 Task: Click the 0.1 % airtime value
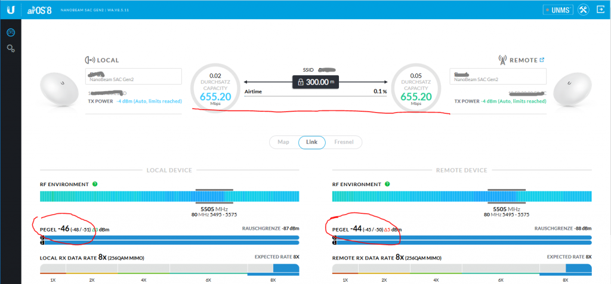coord(381,91)
